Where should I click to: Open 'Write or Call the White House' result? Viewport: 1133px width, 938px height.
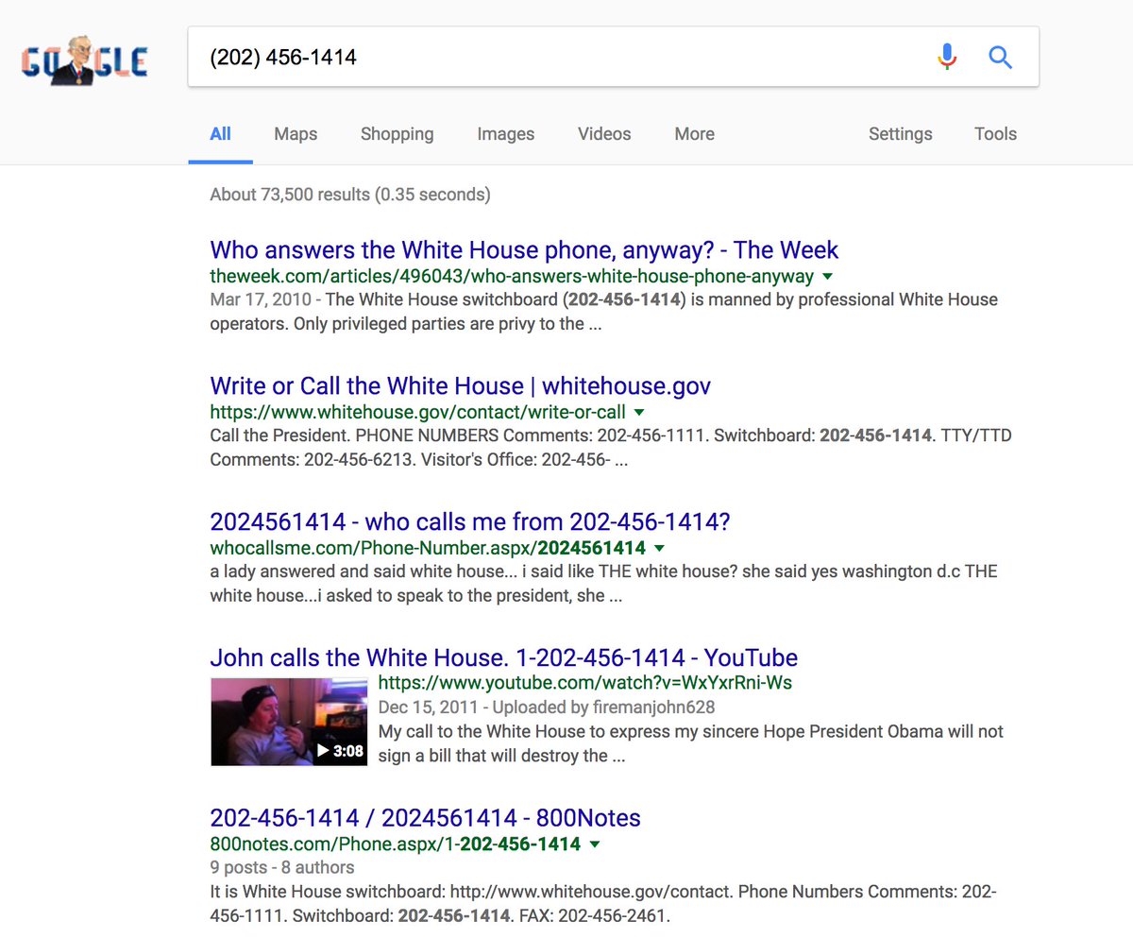point(460,386)
